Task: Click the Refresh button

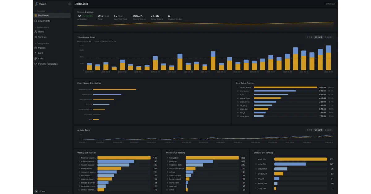Action: 330,4
